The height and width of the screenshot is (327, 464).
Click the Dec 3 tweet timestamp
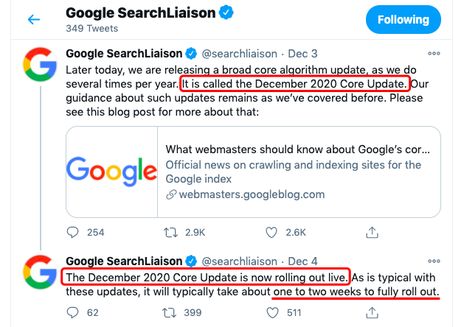[302, 54]
